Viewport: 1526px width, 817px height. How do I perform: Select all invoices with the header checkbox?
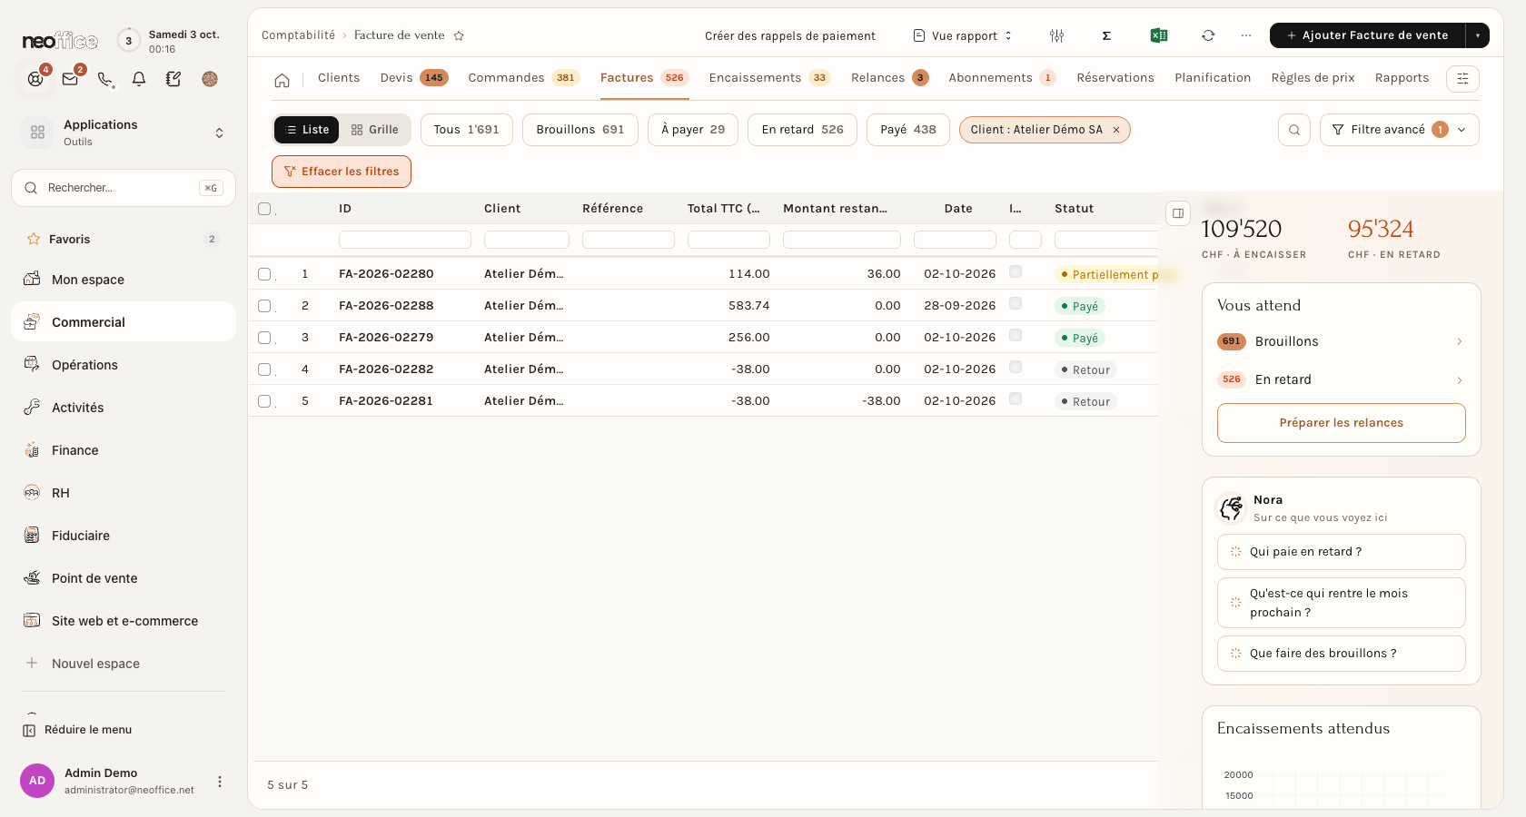tap(264, 209)
